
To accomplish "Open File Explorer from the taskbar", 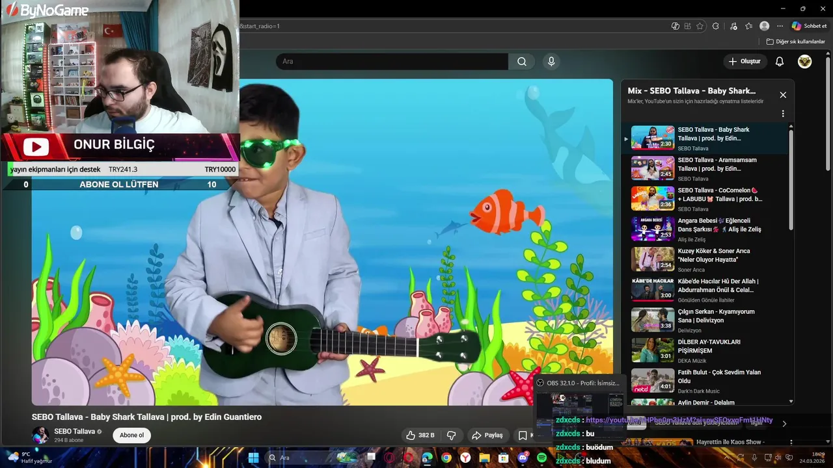I will (484, 458).
